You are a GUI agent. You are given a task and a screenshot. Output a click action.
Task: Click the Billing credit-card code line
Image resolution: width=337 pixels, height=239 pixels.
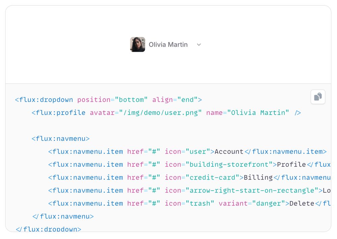189,177
